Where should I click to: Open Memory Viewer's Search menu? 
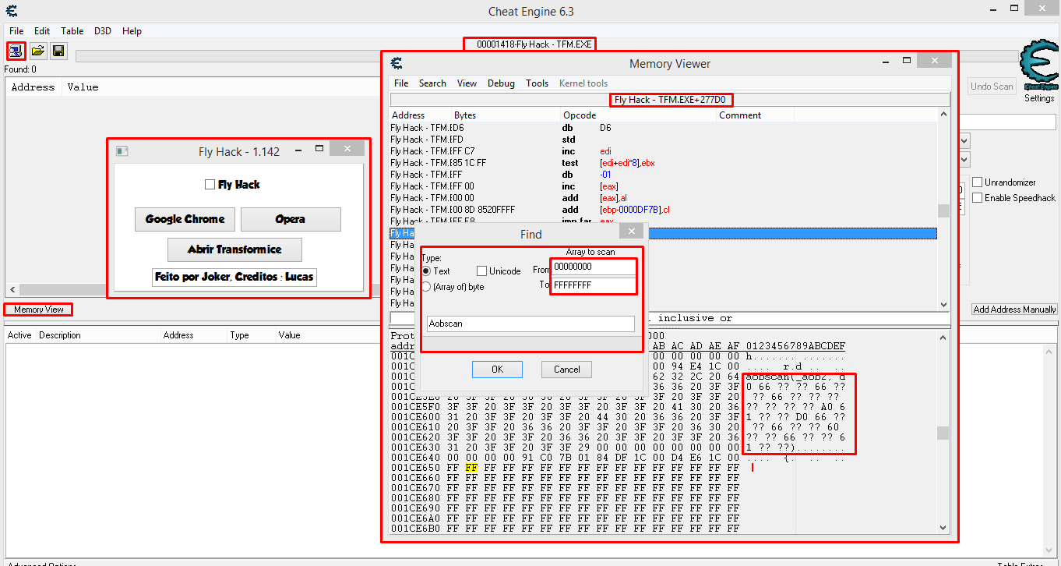pyautogui.click(x=432, y=83)
